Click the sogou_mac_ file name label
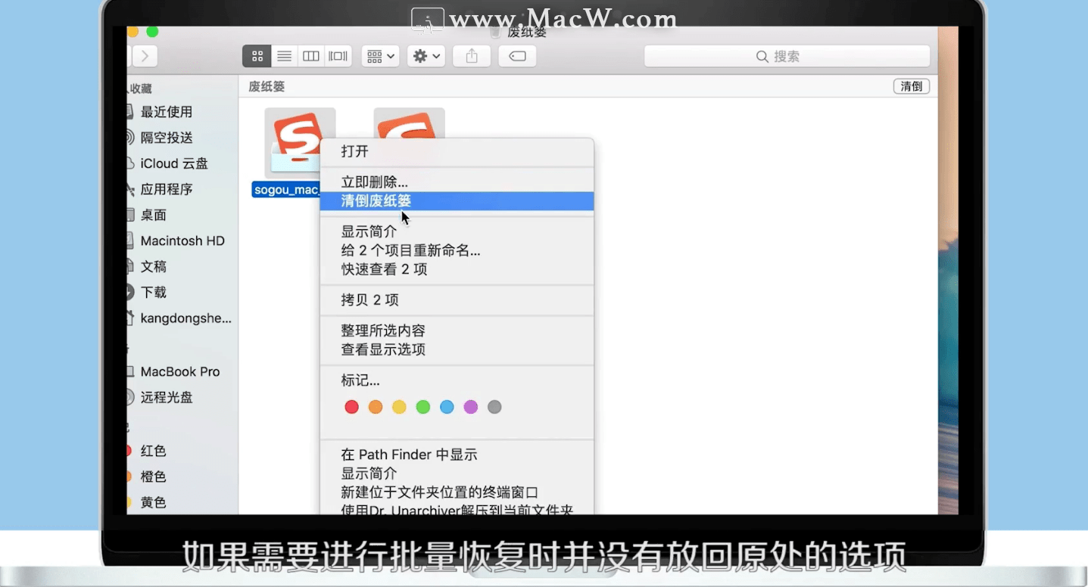Screen dimensions: 1088x587 coord(286,190)
